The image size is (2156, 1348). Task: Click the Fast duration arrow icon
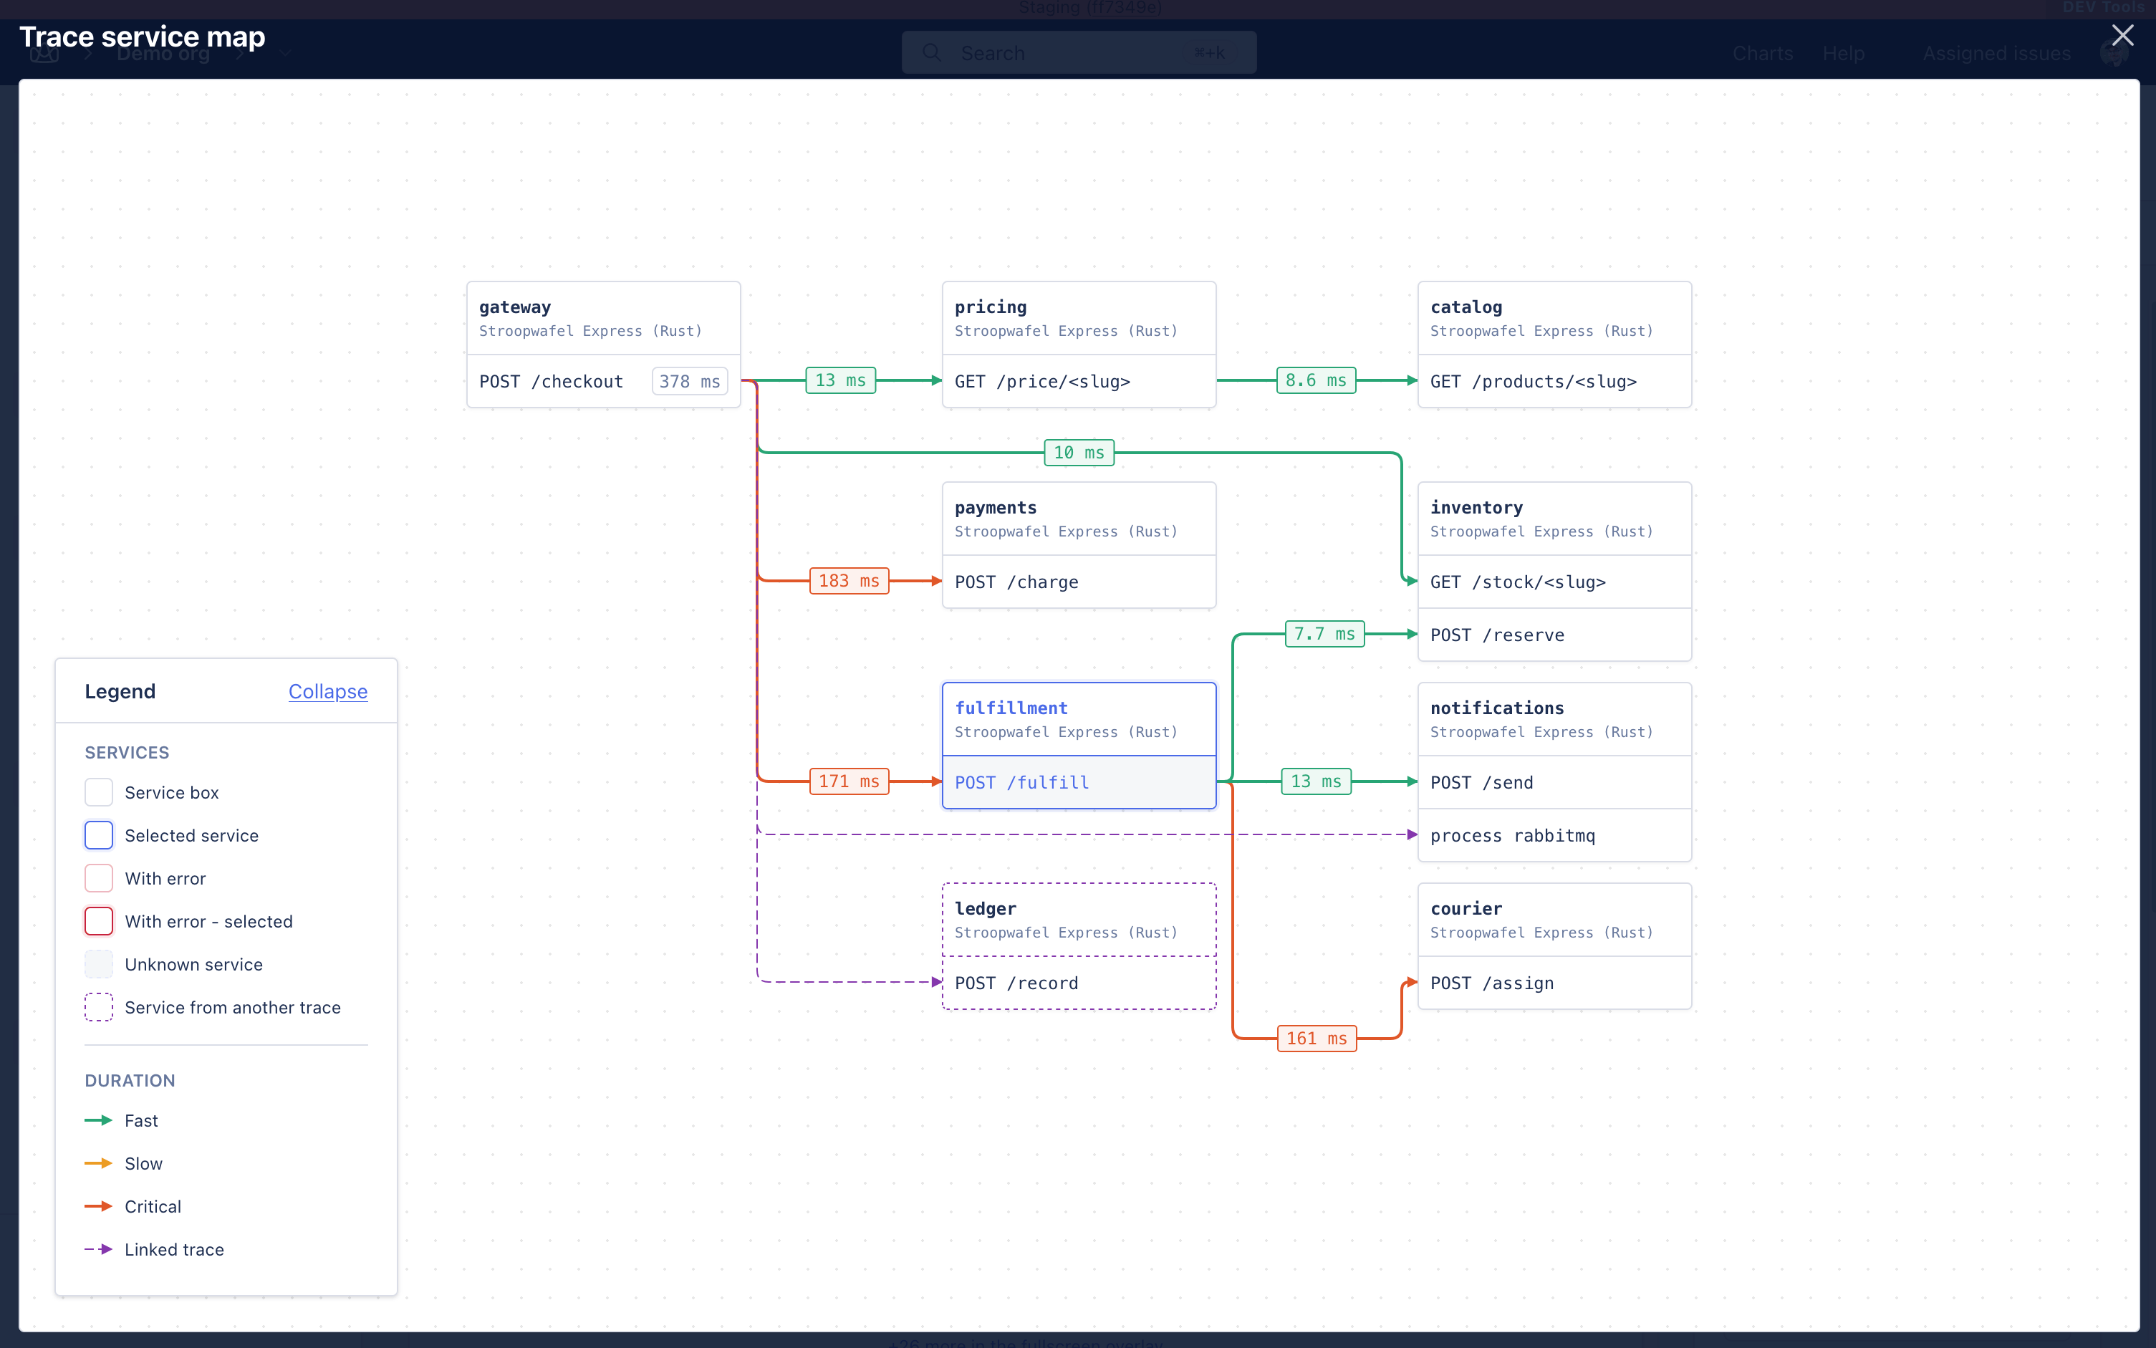coord(98,1120)
